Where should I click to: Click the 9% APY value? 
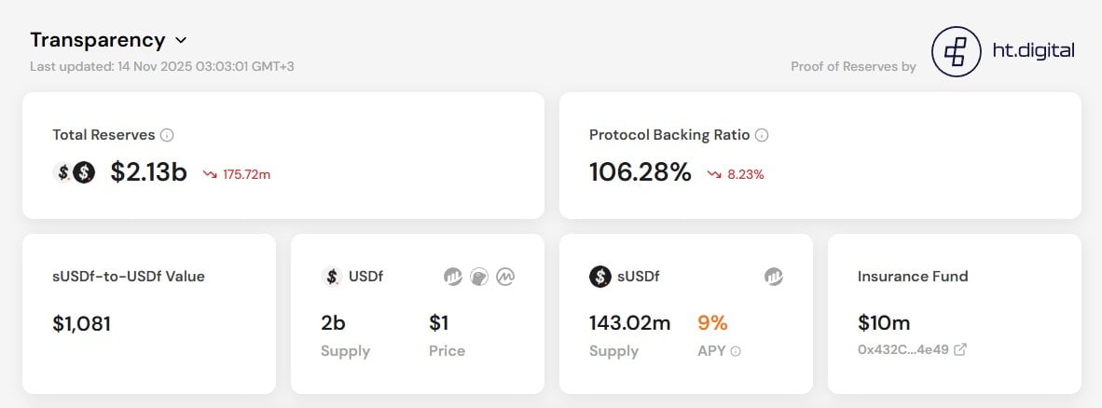(x=712, y=323)
